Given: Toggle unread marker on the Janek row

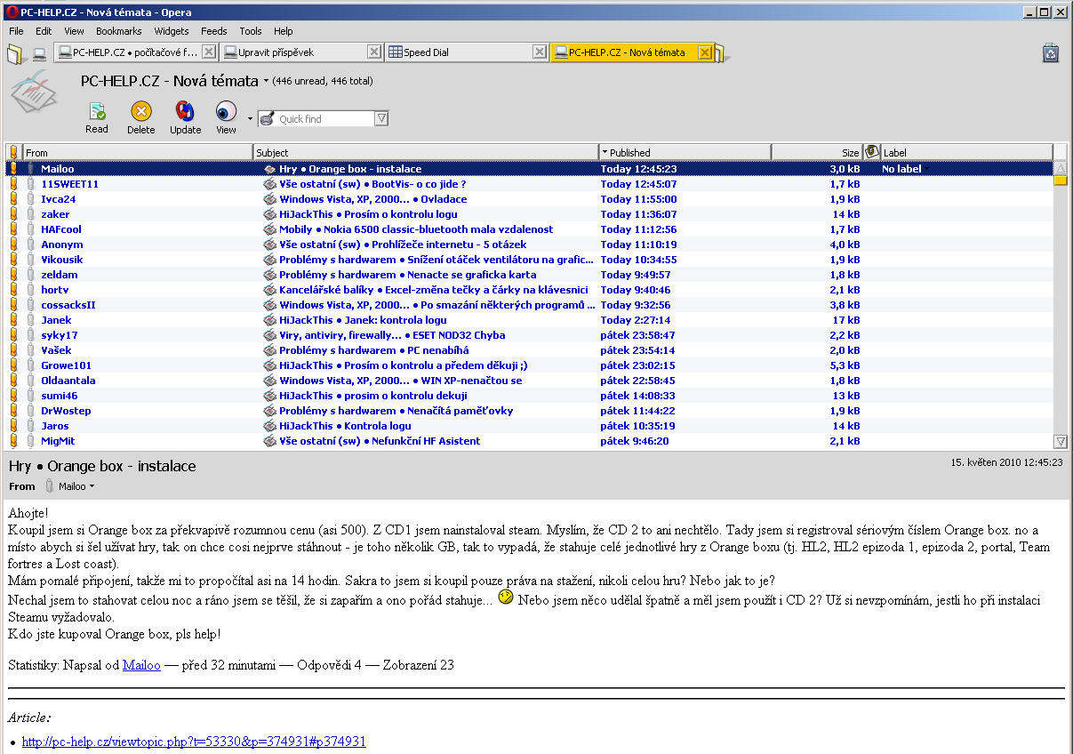Looking at the screenshot, I should (x=13, y=320).
